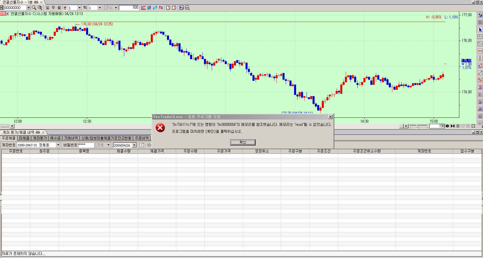
Task: Expand the 계좌번호 account number dropdown
Action: tap(58, 145)
